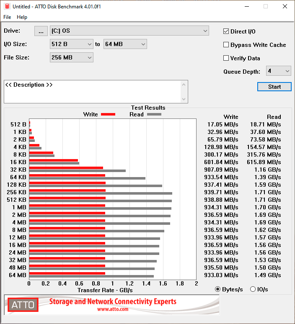Click the 939.71 MB/s write value
This screenshot has width=295, height=324.
(221, 193)
